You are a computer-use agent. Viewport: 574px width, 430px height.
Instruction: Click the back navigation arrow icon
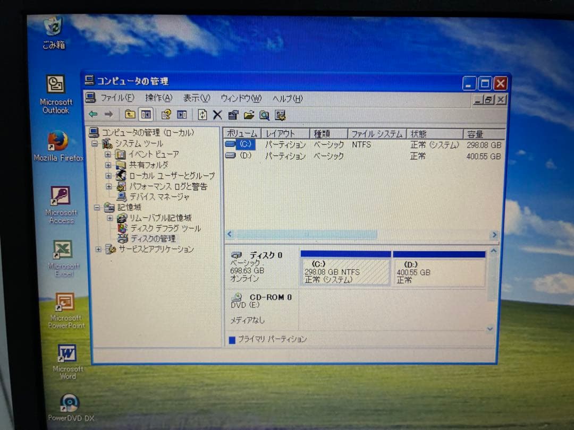[92, 114]
